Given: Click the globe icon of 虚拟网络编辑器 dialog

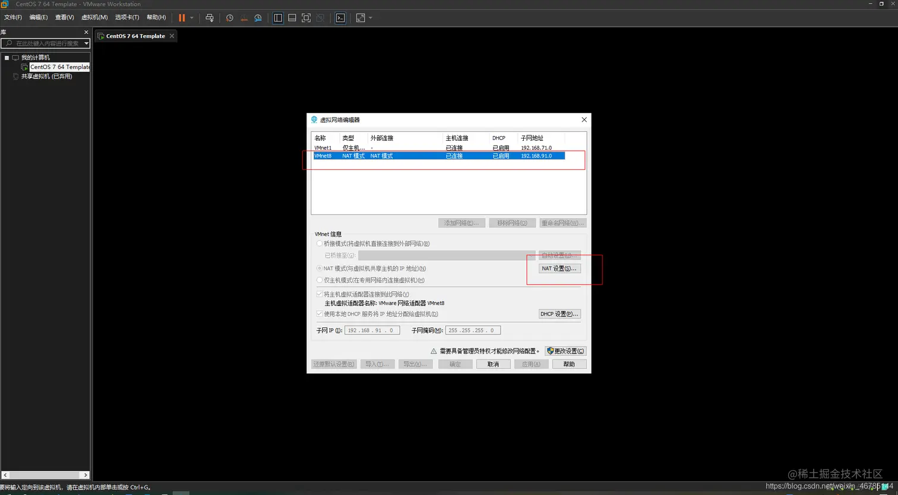Looking at the screenshot, I should pyautogui.click(x=314, y=119).
